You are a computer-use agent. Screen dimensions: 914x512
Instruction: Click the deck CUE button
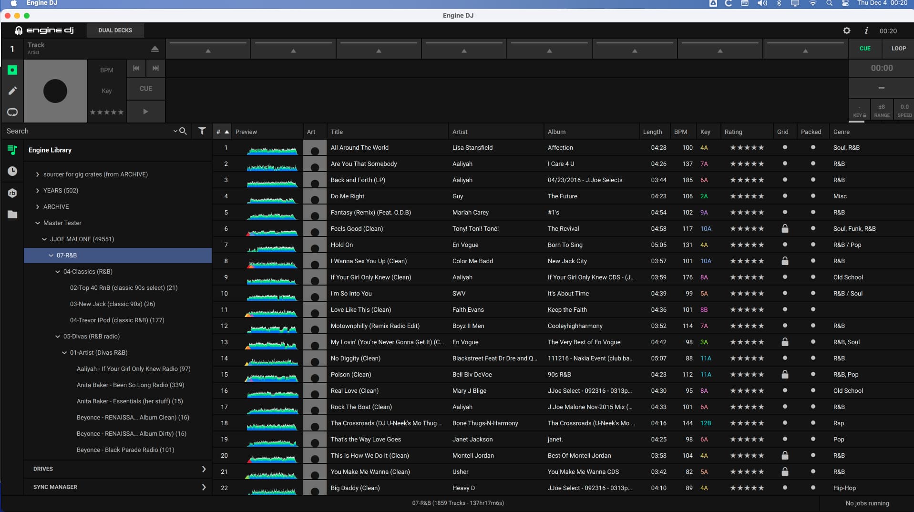click(x=145, y=89)
